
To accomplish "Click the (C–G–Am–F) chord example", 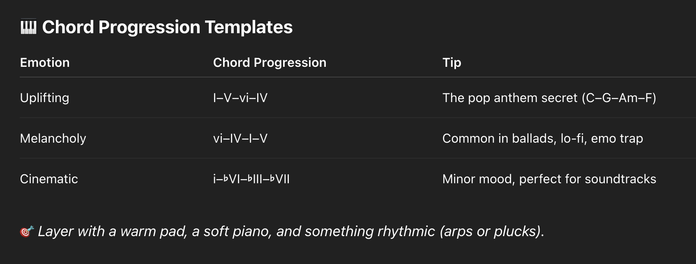I will [619, 98].
